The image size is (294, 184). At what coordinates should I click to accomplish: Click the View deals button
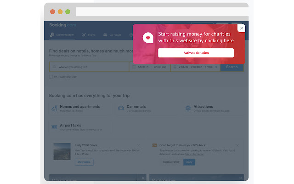pos(84,162)
